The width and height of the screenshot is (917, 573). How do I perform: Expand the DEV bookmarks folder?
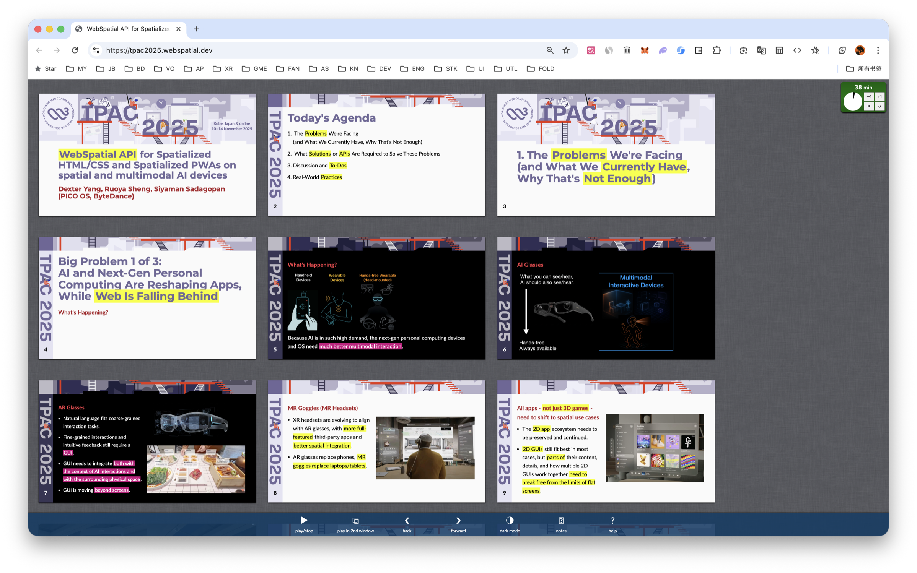(x=379, y=69)
